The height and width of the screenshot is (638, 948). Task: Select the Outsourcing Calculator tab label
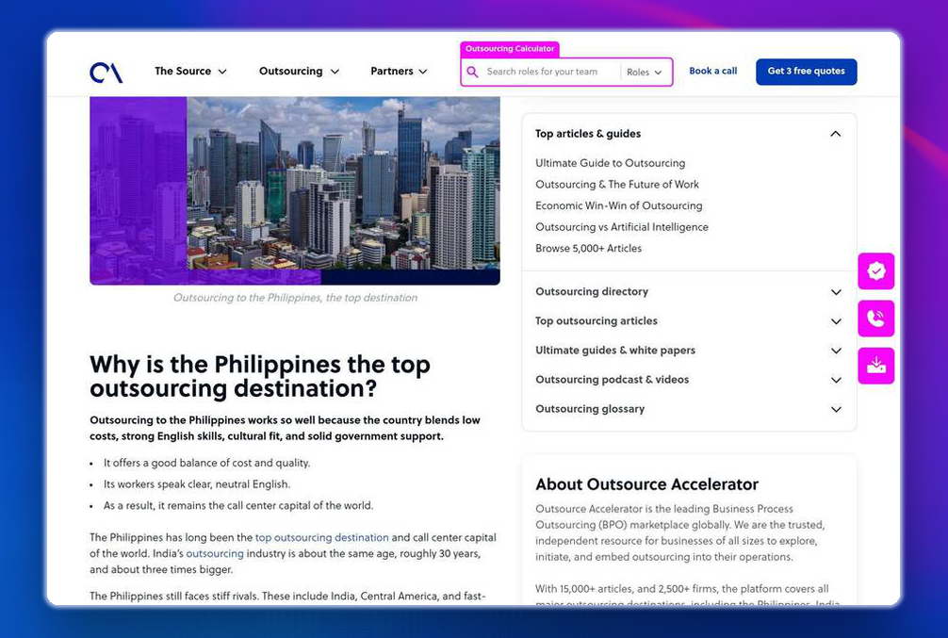[x=510, y=49]
